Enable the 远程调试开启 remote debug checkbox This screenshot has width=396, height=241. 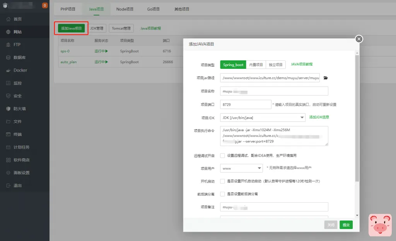click(222, 156)
